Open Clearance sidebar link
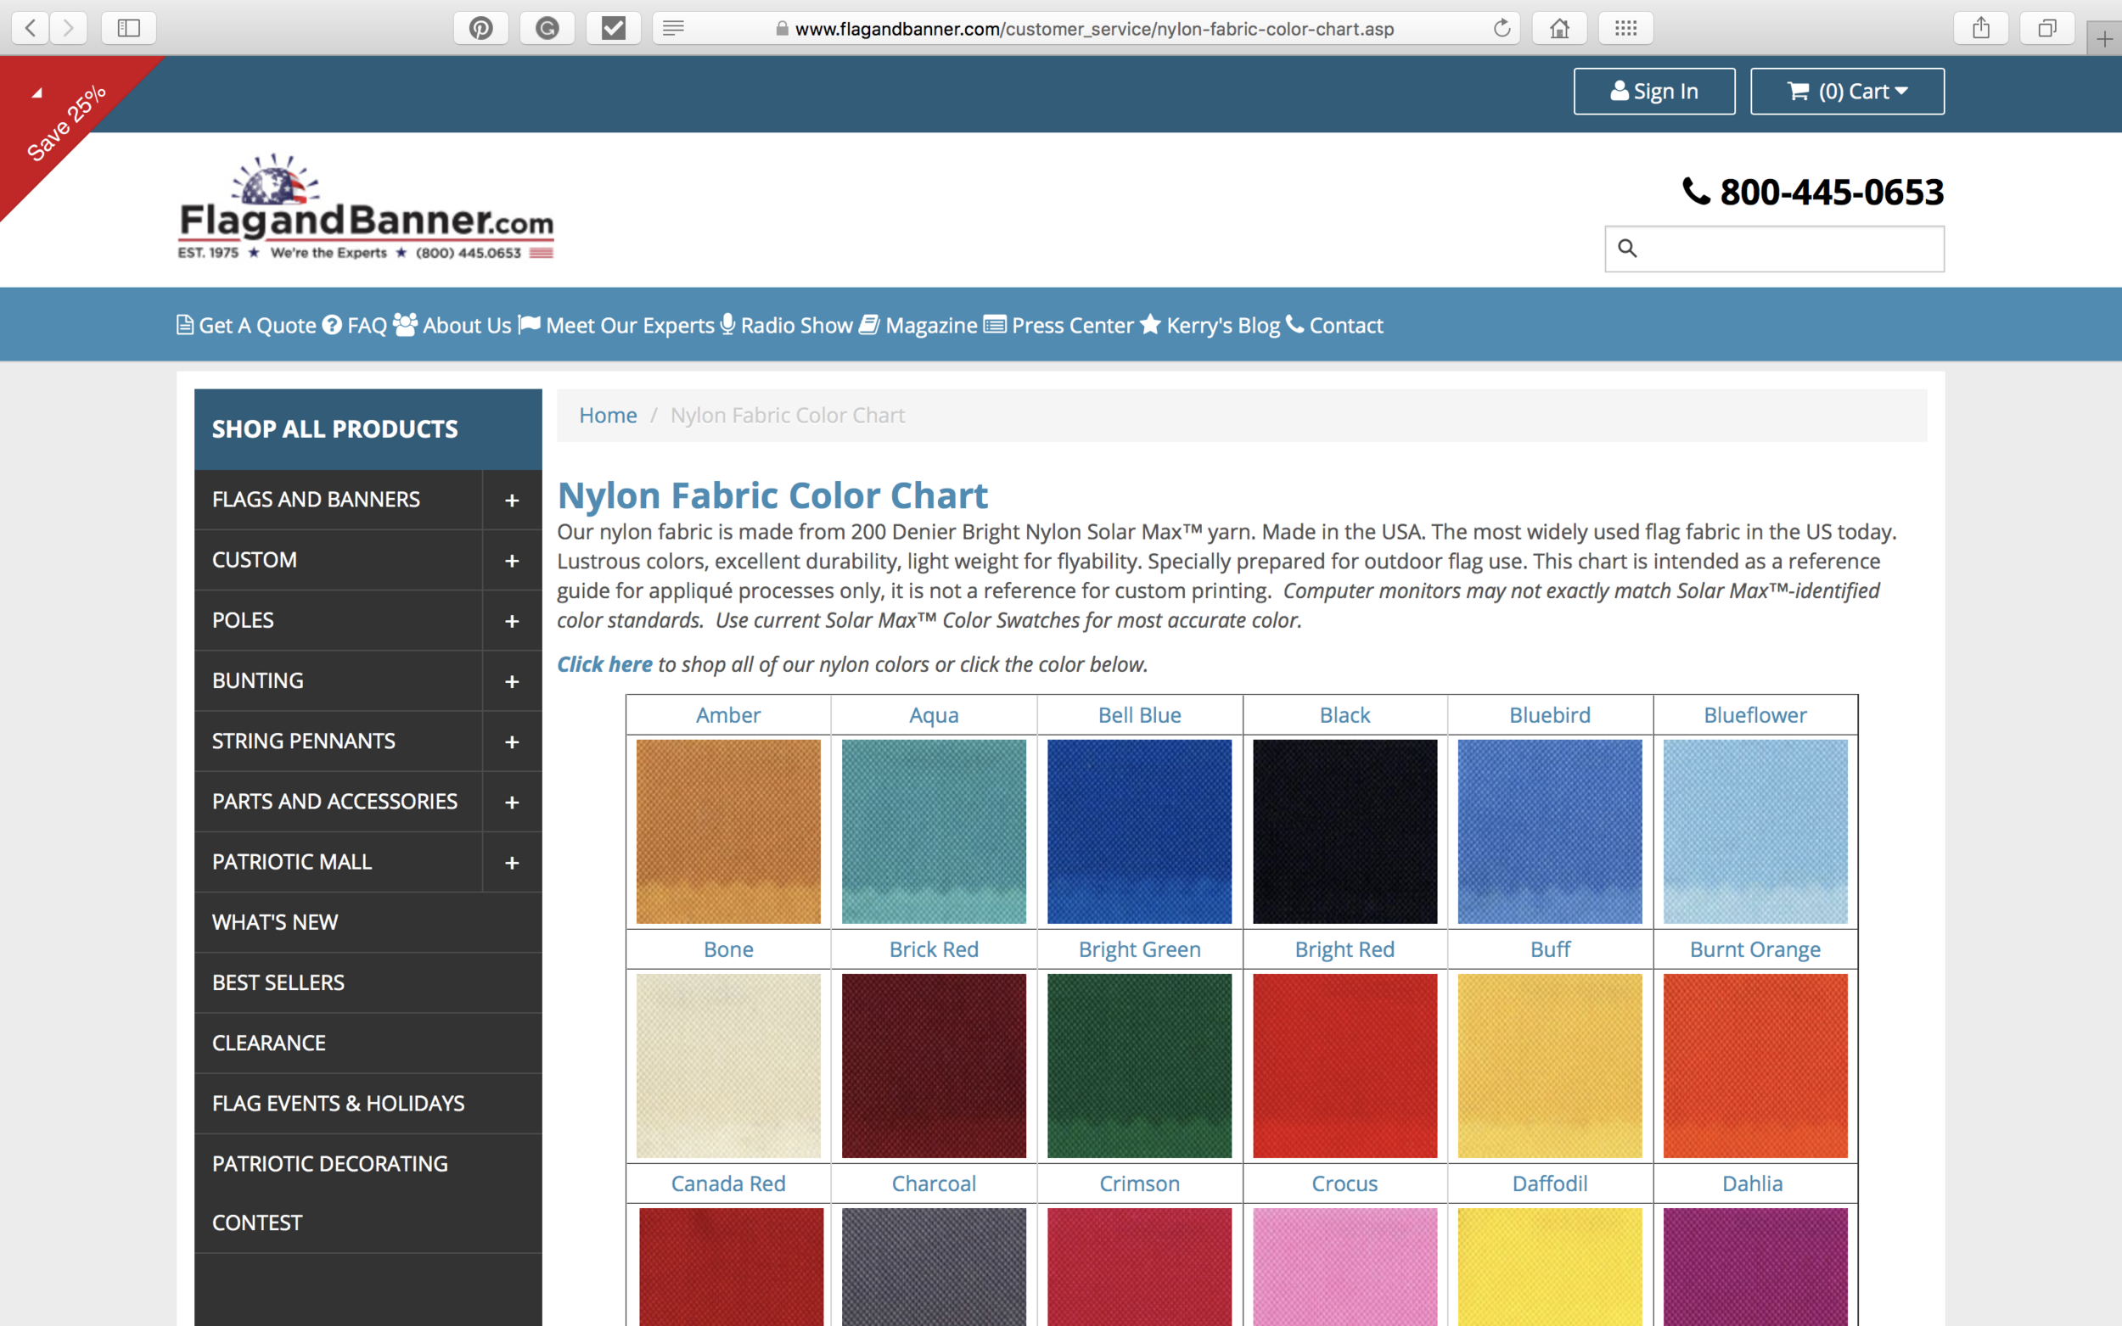This screenshot has height=1326, width=2122. (368, 1043)
